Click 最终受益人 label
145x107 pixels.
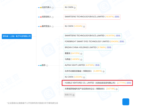point(46,26)
